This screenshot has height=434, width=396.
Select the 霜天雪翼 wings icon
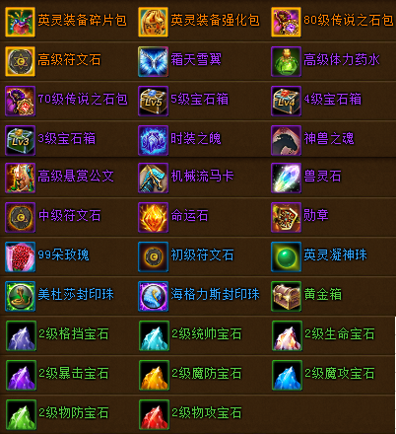pyautogui.click(x=153, y=61)
